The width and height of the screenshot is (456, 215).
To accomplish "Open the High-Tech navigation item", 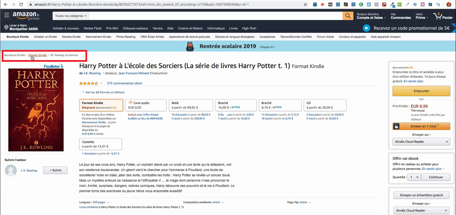I will pyautogui.click(x=249, y=28).
